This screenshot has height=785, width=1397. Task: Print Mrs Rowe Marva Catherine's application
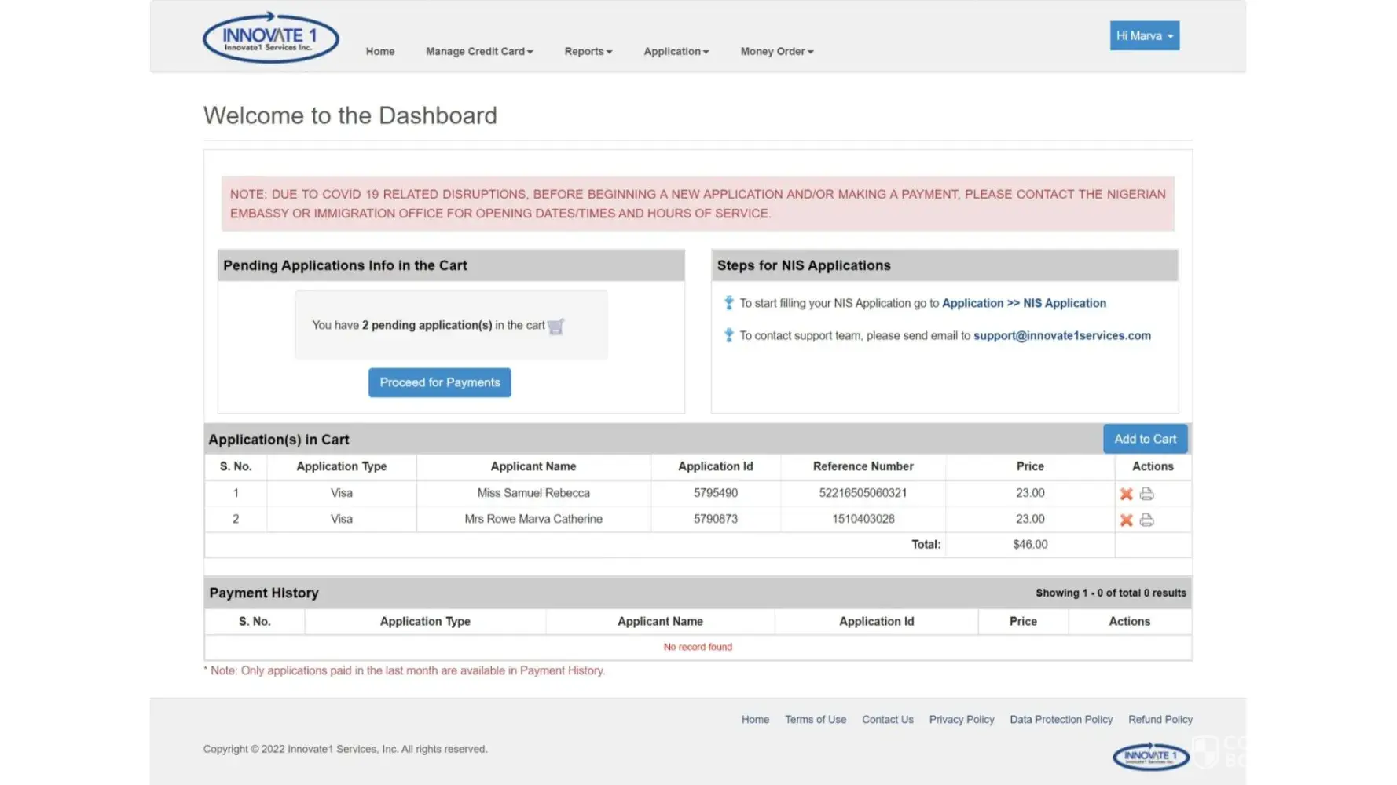pos(1147,520)
